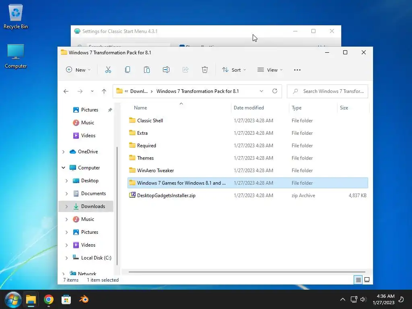Click Downl... breadcrumb in address bar
Screen dimensions: 412x309
point(139,91)
